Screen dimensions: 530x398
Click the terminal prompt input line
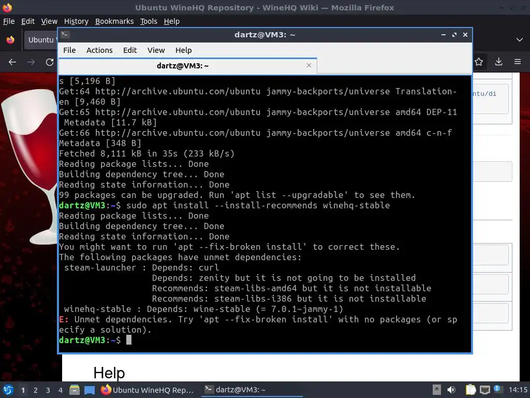click(x=264, y=340)
